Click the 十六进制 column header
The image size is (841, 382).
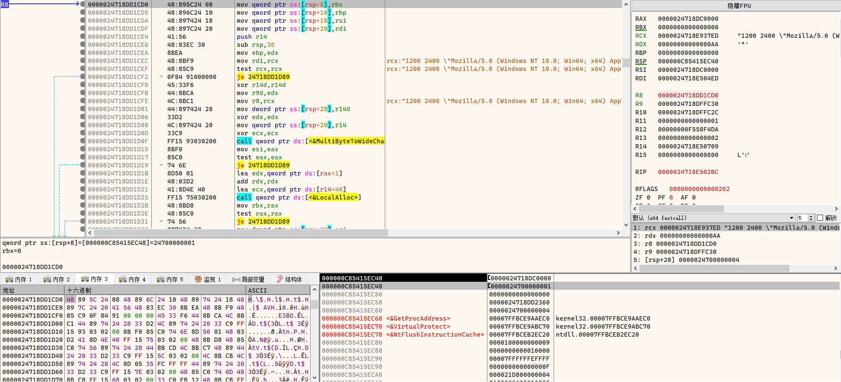tap(156, 290)
